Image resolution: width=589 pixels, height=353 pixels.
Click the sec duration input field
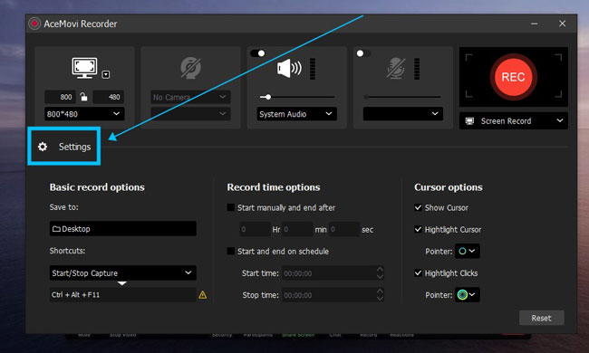(344, 229)
